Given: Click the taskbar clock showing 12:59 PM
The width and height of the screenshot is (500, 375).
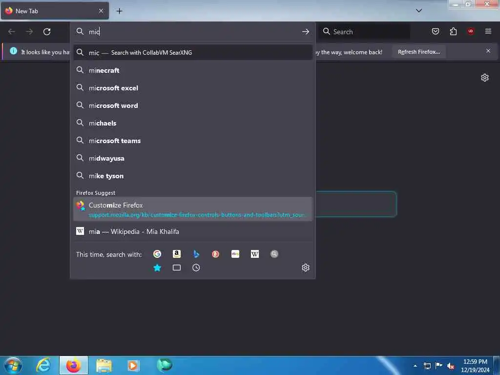Looking at the screenshot, I should pyautogui.click(x=475, y=366).
